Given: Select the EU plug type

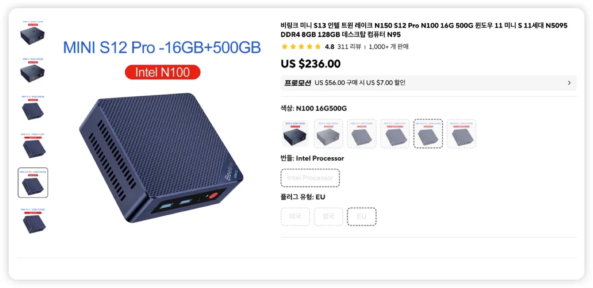Looking at the screenshot, I should (362, 217).
